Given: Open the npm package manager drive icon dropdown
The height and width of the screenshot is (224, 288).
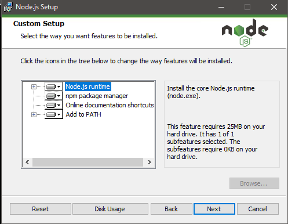Looking at the screenshot, I should pyautogui.click(x=54, y=96).
